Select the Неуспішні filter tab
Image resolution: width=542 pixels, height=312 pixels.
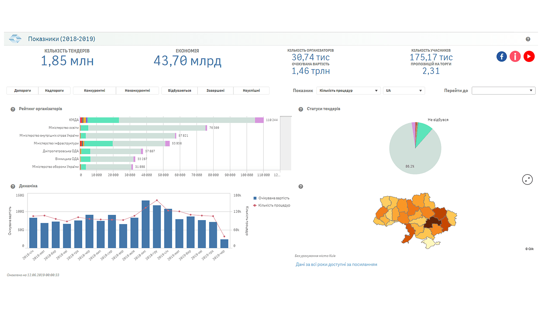coord(251,90)
